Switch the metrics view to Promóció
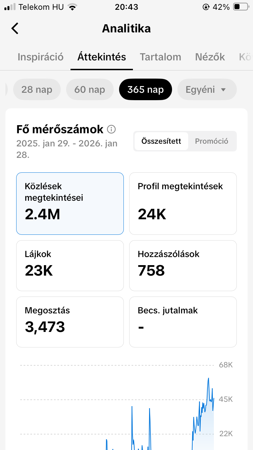253x450 pixels. [213, 141]
